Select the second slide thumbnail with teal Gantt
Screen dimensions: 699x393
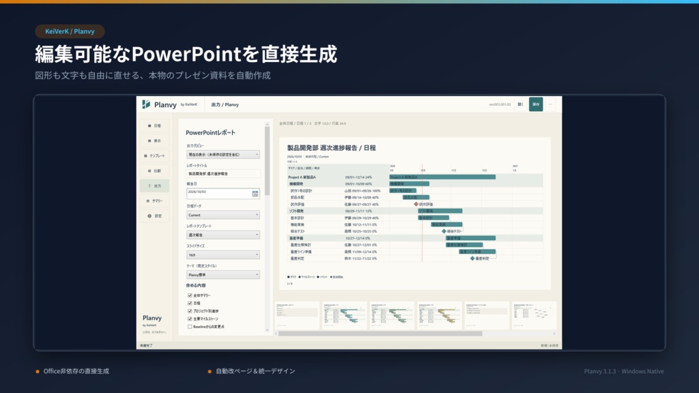click(345, 315)
